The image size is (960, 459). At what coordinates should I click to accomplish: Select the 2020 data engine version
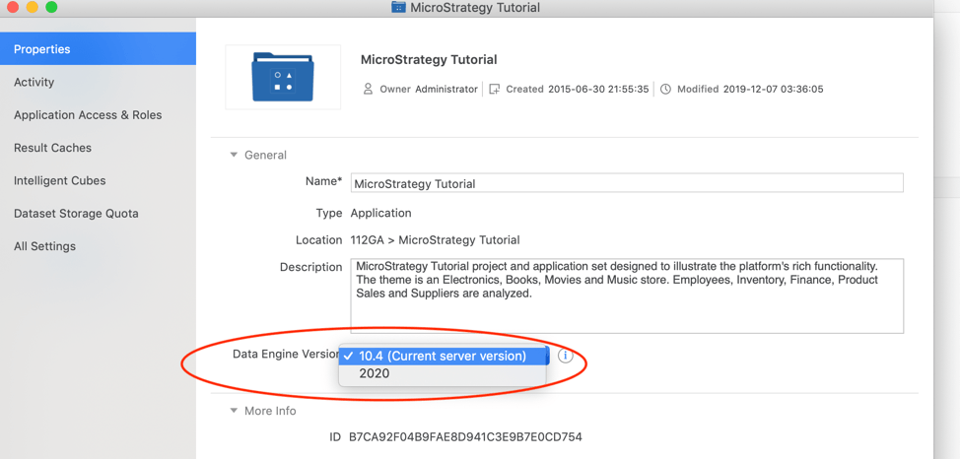[x=375, y=374]
